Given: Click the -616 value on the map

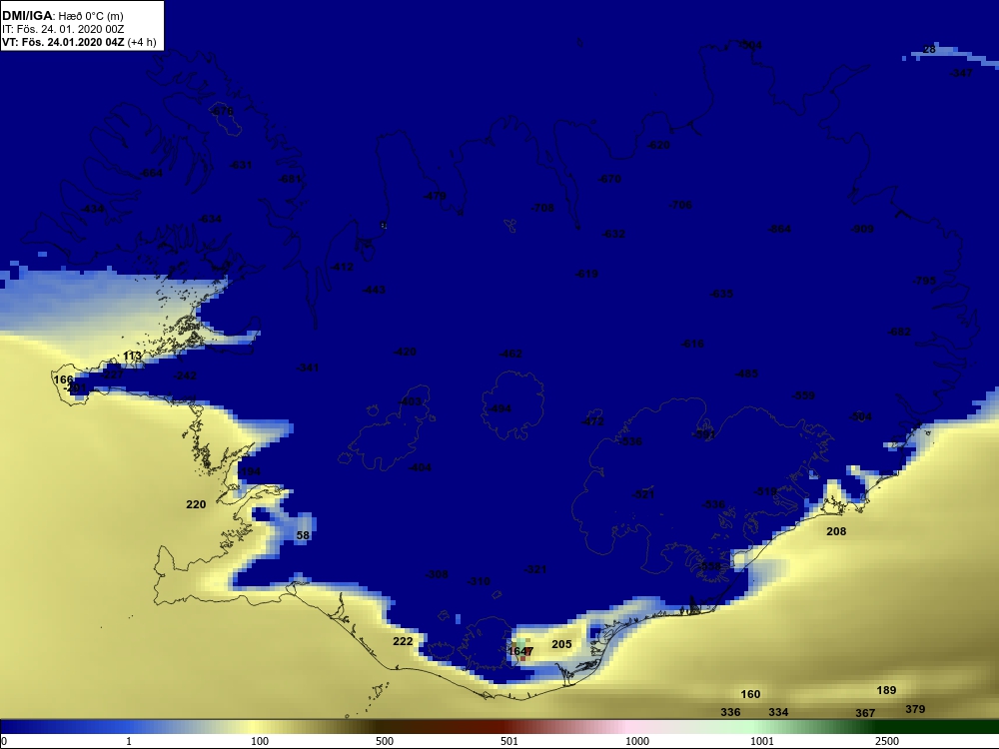Looking at the screenshot, I should (x=692, y=344).
